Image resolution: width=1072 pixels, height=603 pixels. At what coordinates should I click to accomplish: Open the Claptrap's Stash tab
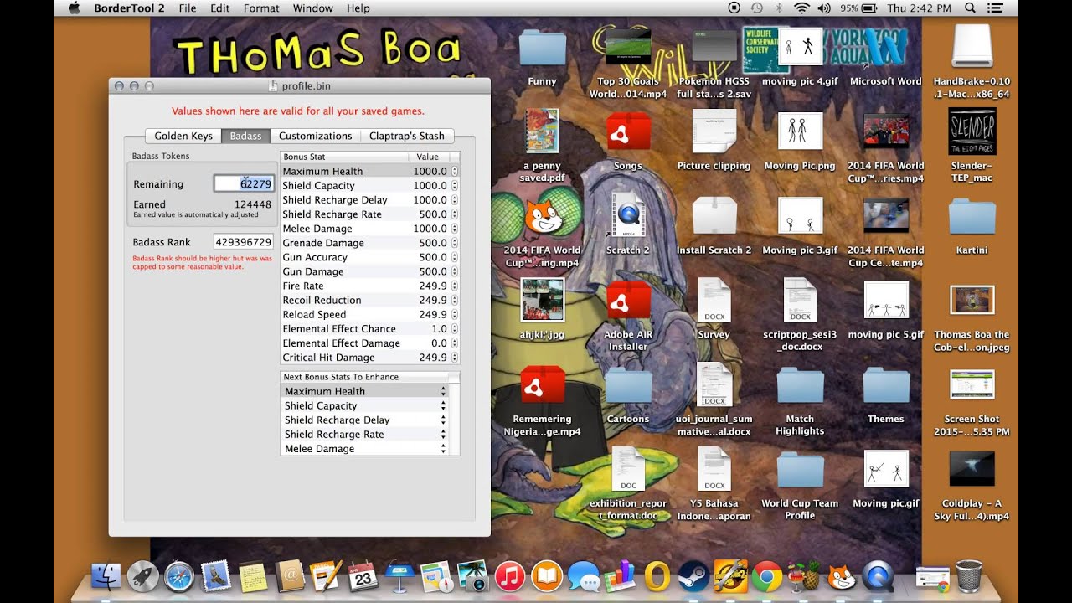pos(407,136)
